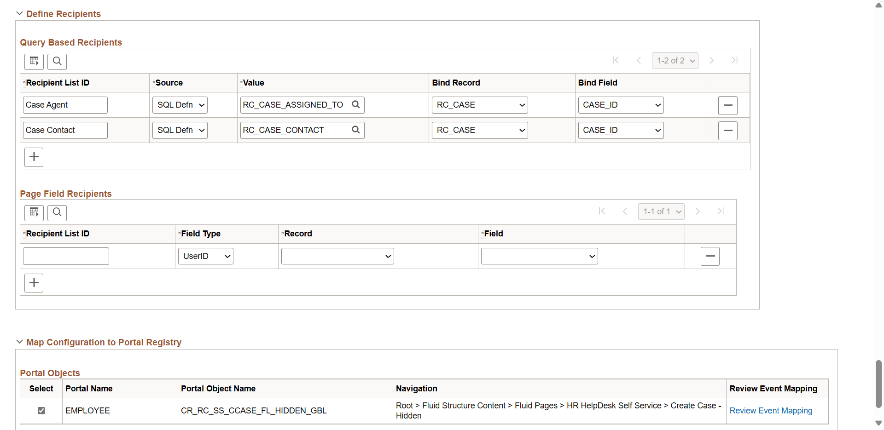Viewport: 884px width, 430px height.
Task: Go to next page in Query Based Recipients grid
Action: (711, 60)
